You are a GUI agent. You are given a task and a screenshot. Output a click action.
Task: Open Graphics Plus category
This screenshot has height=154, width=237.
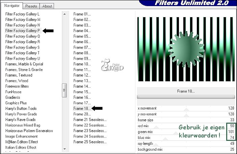pos(16,103)
